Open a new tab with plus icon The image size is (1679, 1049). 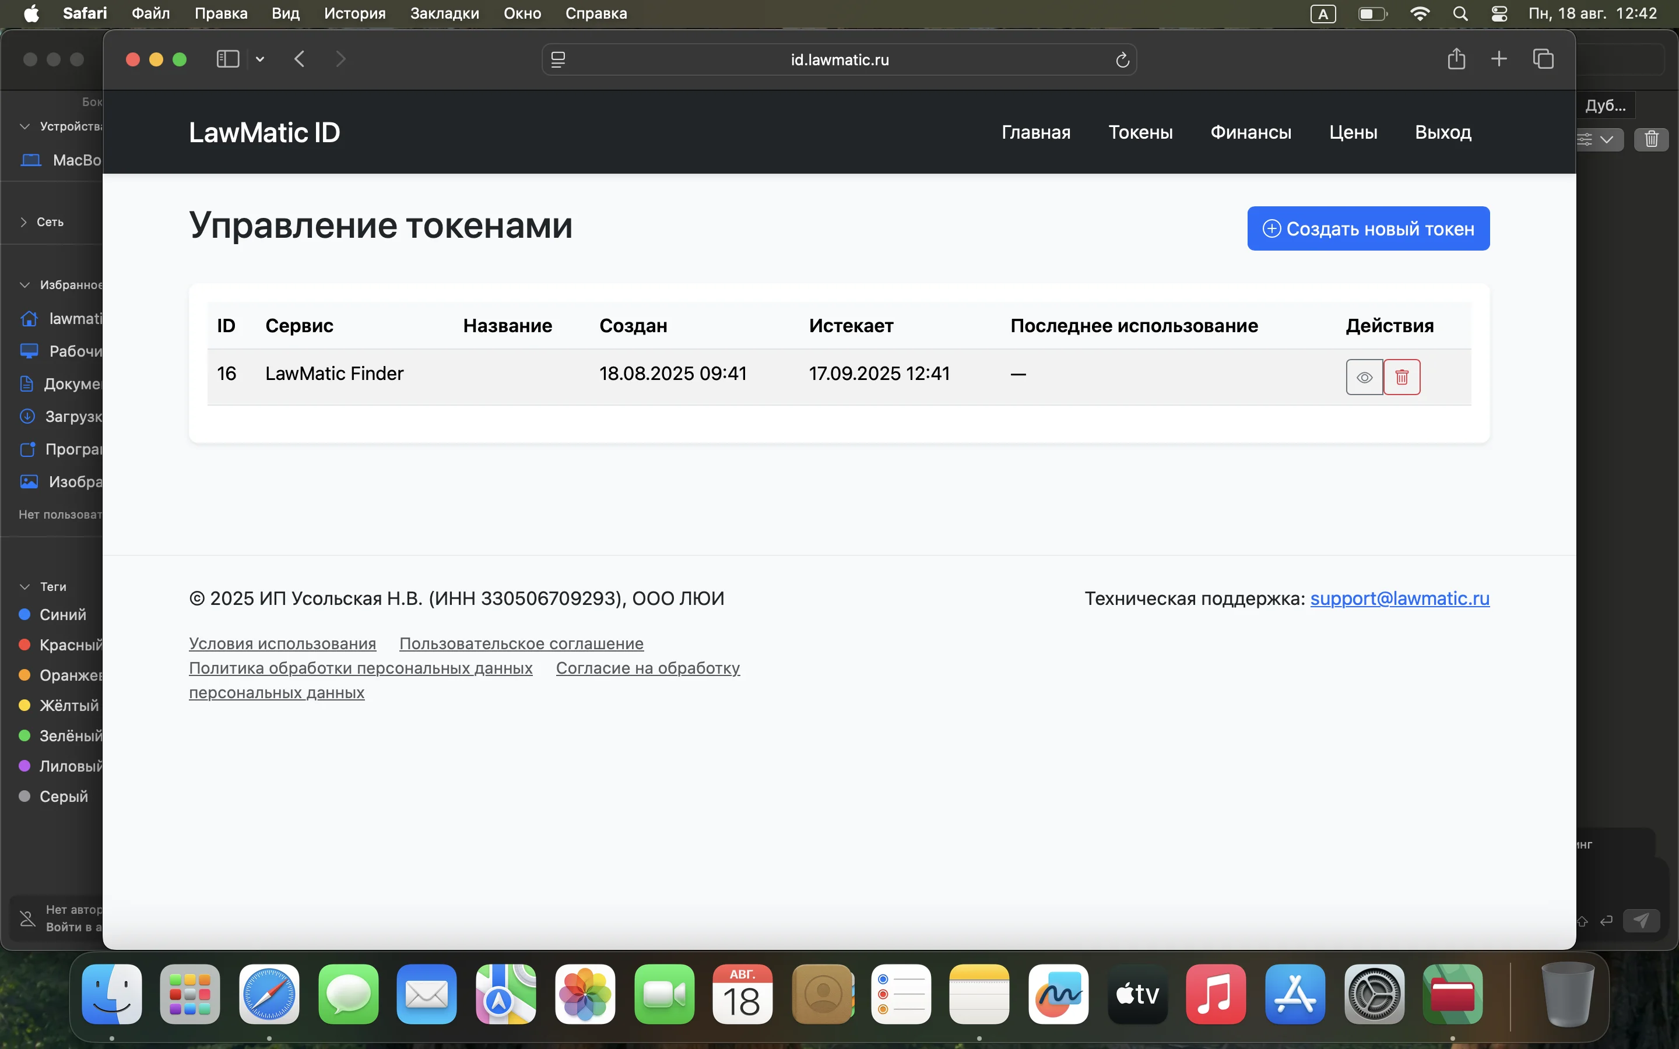point(1499,59)
